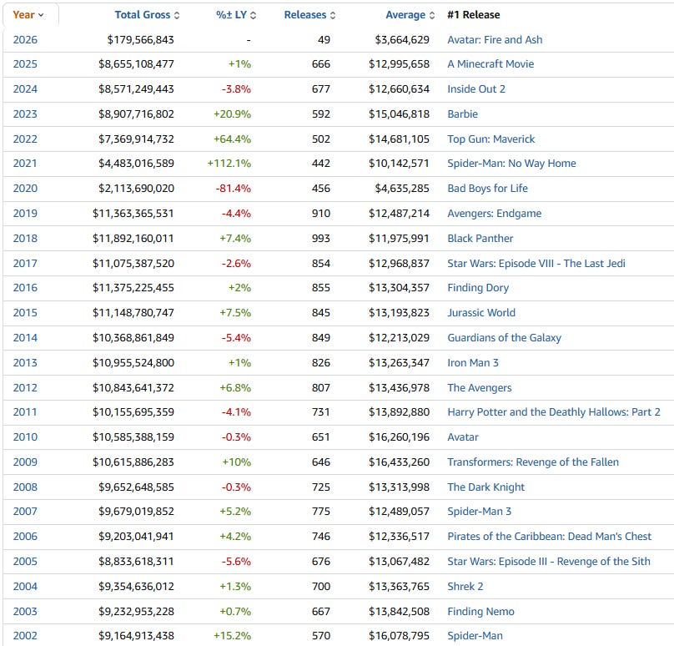Sort by Total Gross column header
The width and height of the screenshot is (674, 646).
click(x=147, y=15)
